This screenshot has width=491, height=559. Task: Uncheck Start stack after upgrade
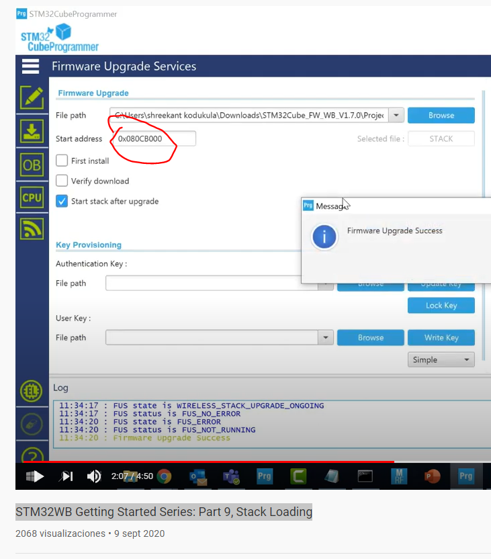pyautogui.click(x=62, y=201)
